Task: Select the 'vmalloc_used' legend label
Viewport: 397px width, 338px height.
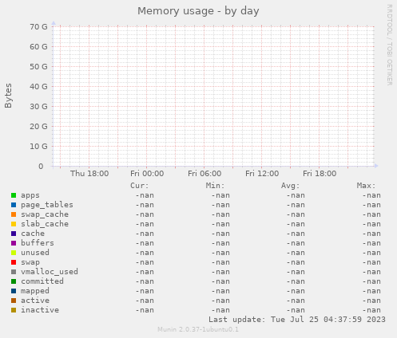Action: click(50, 272)
